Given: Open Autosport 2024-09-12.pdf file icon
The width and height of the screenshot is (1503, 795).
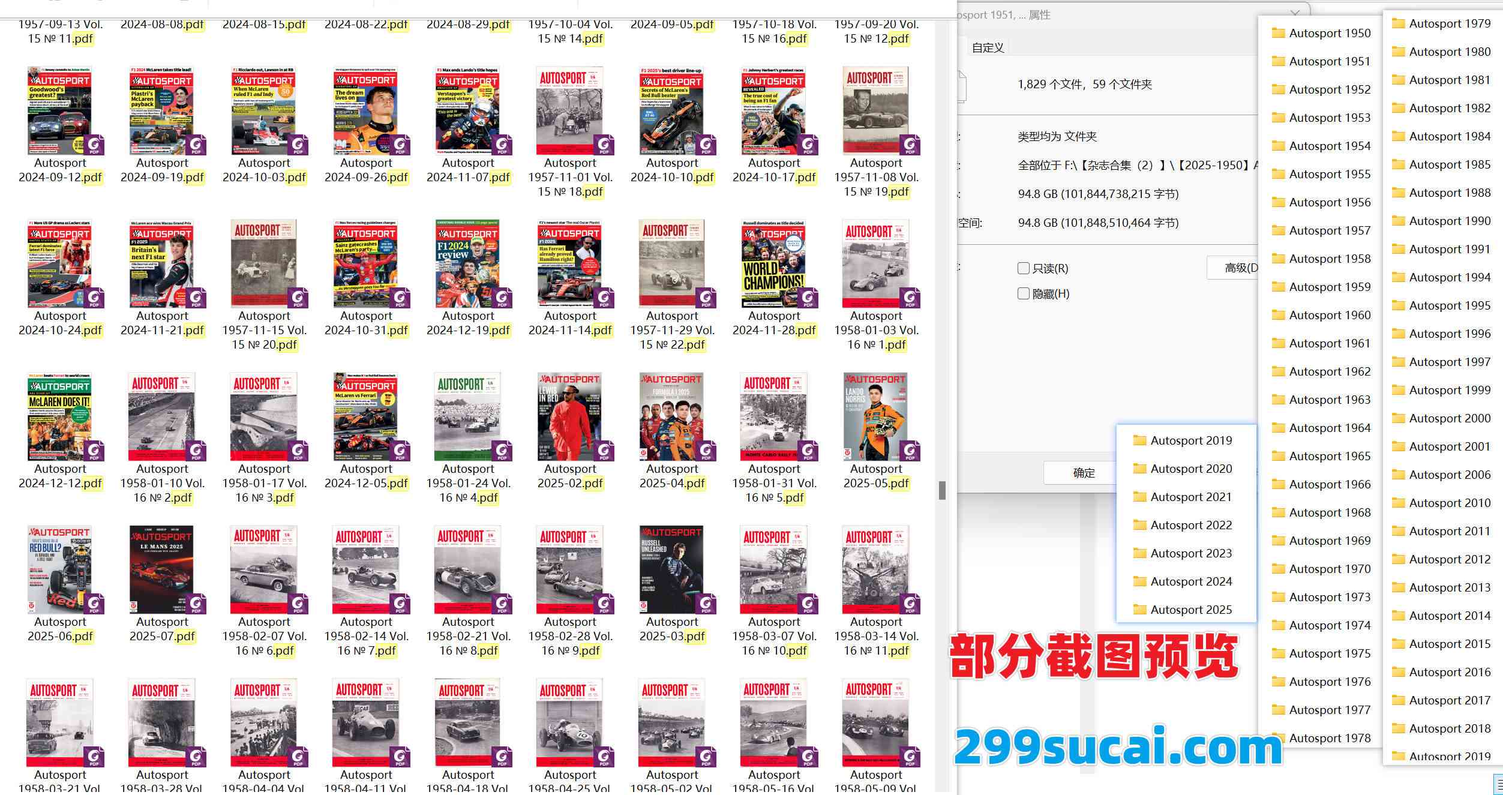Looking at the screenshot, I should pos(60,110).
